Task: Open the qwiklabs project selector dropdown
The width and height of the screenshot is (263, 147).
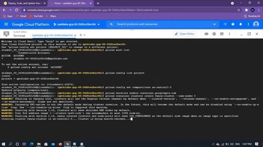Action: click(76, 24)
